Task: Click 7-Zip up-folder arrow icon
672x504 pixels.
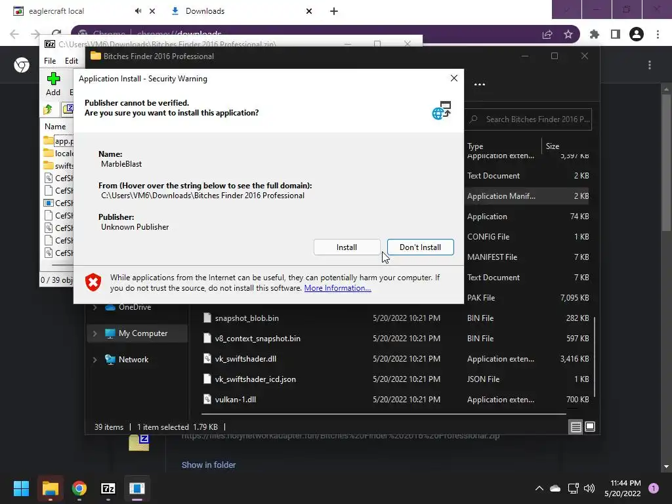Action: point(48,110)
